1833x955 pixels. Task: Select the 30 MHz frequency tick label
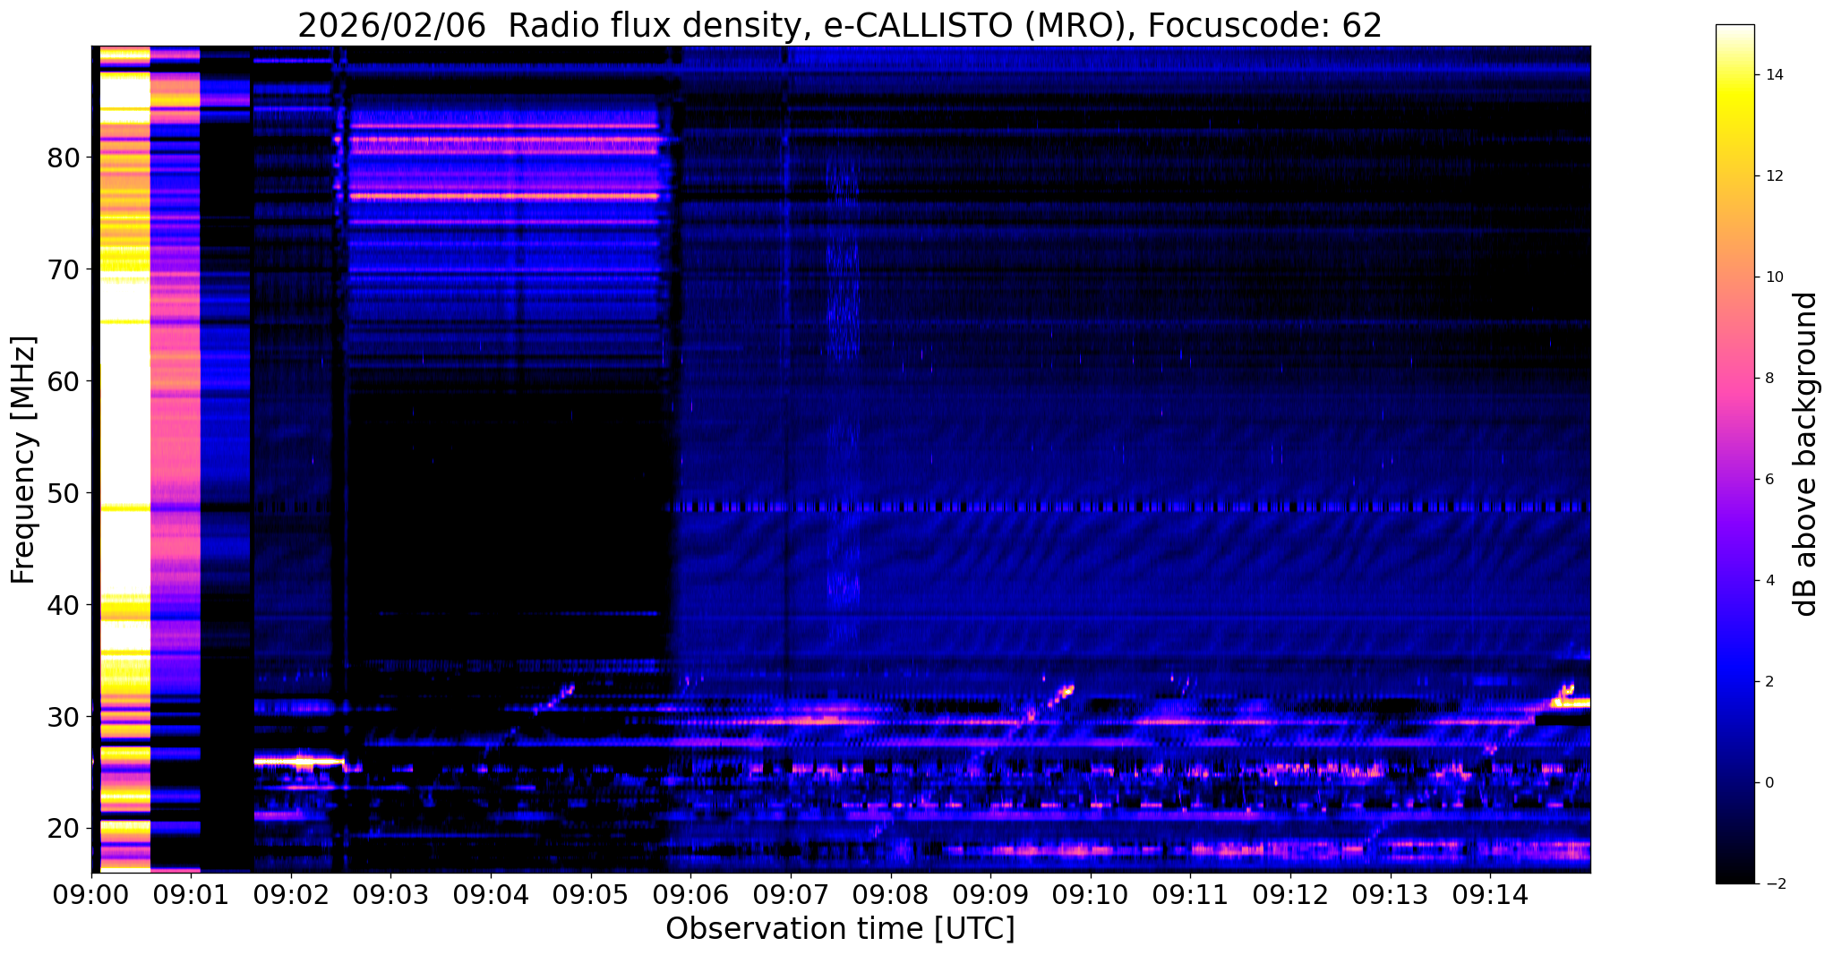pos(64,717)
